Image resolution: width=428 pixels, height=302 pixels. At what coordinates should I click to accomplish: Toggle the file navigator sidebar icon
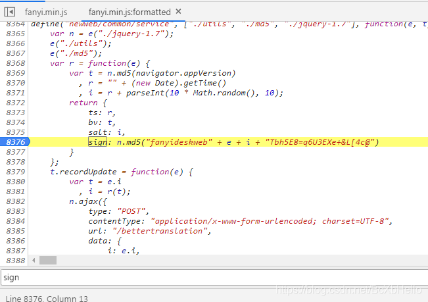click(x=10, y=12)
